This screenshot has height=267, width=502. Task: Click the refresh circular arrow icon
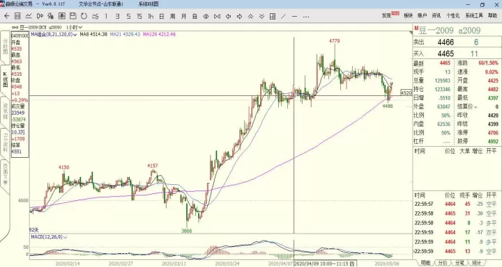click(84, 16)
